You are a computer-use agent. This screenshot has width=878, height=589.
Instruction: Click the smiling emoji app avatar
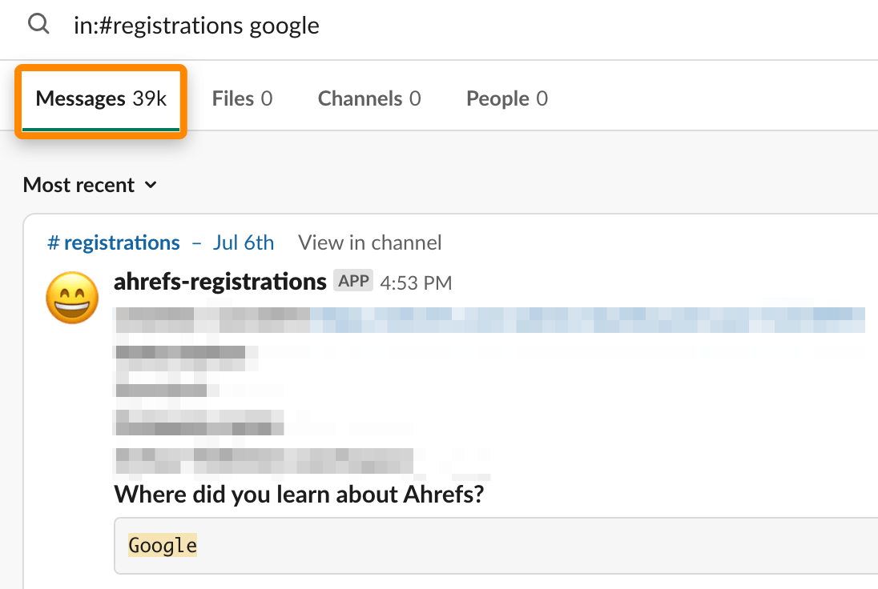pyautogui.click(x=72, y=298)
